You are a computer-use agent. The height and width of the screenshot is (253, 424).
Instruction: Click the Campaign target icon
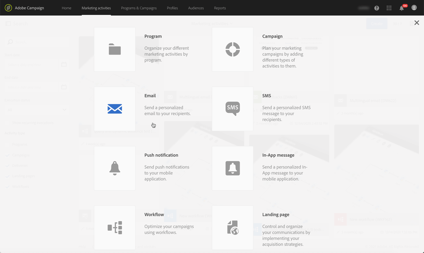[232, 49]
